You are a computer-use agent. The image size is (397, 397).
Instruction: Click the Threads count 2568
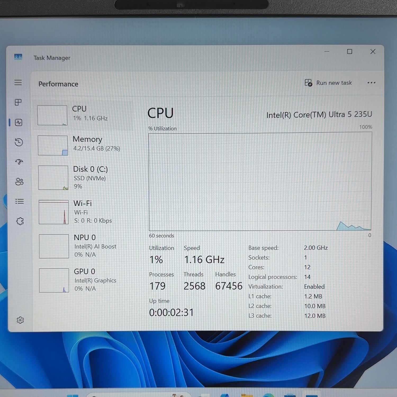point(195,286)
